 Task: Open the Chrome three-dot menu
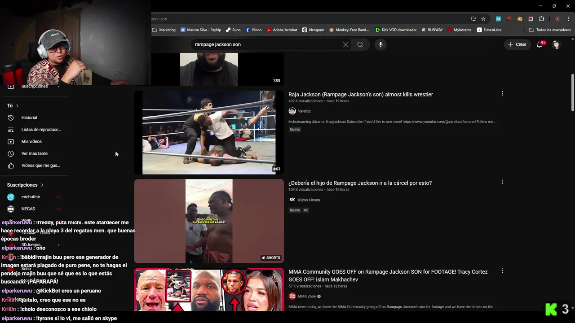click(568, 19)
